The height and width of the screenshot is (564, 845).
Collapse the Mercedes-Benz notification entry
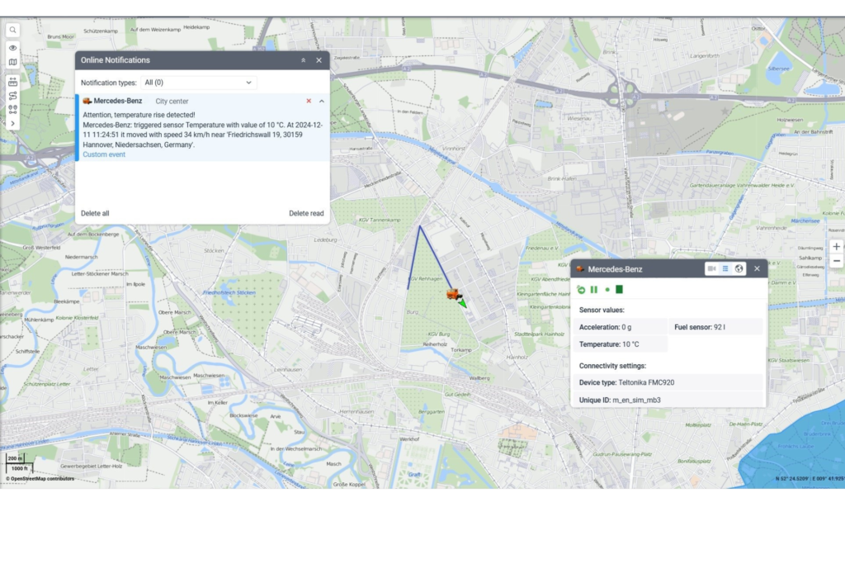[x=321, y=101]
